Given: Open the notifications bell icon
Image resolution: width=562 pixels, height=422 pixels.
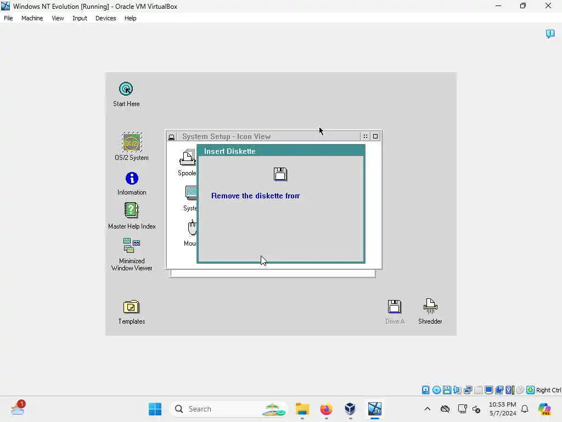Looking at the screenshot, I should click(x=525, y=409).
